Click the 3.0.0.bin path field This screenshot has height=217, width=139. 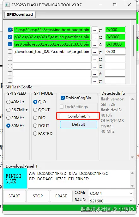click(x=52, y=44)
